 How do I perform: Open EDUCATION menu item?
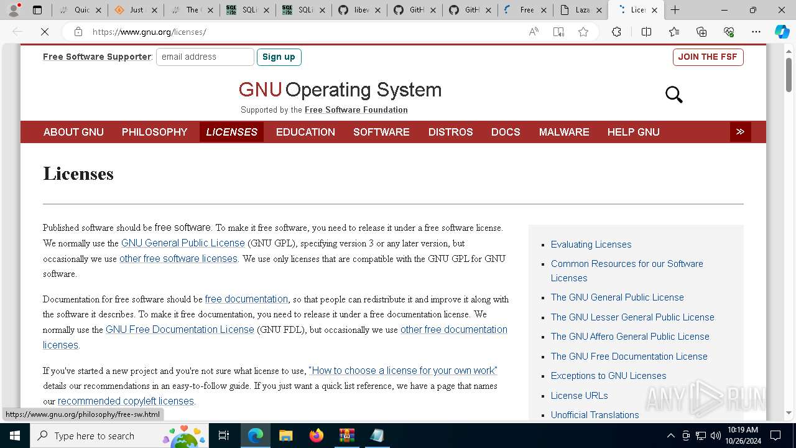coord(305,132)
